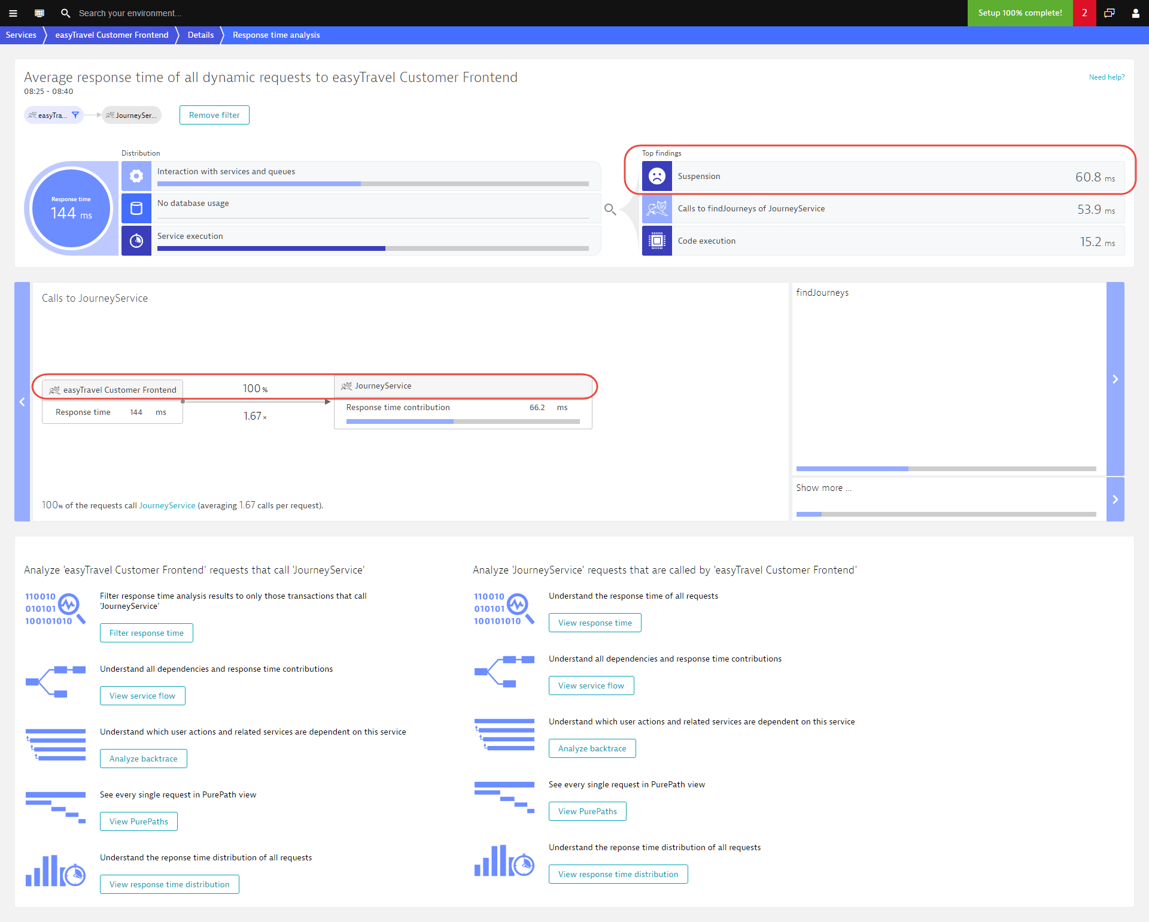Click Show more ... entry
Screen dimensions: 1149x922
click(x=823, y=488)
